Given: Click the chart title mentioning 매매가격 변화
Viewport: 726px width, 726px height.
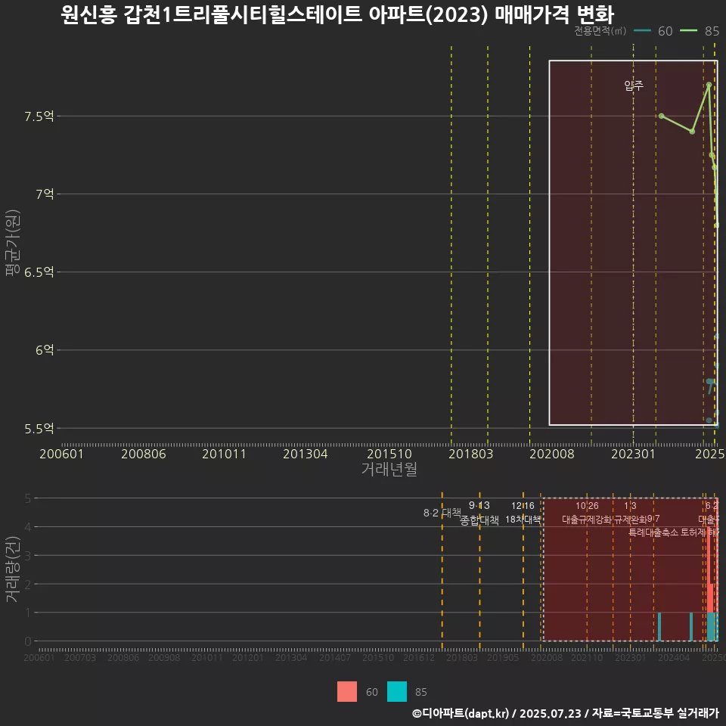Looking at the screenshot, I should tap(337, 14).
